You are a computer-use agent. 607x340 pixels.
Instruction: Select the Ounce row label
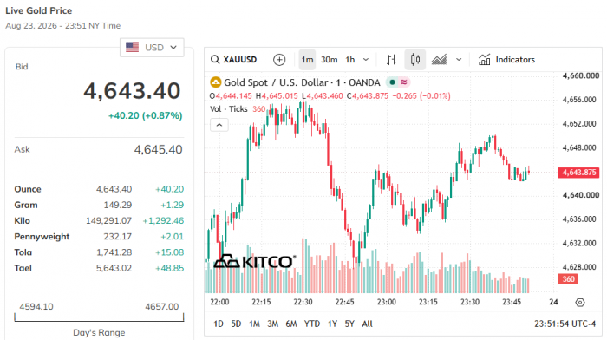(x=28, y=189)
